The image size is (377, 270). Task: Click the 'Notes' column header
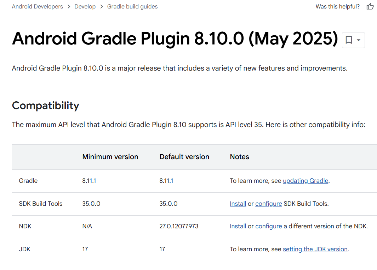click(x=239, y=157)
